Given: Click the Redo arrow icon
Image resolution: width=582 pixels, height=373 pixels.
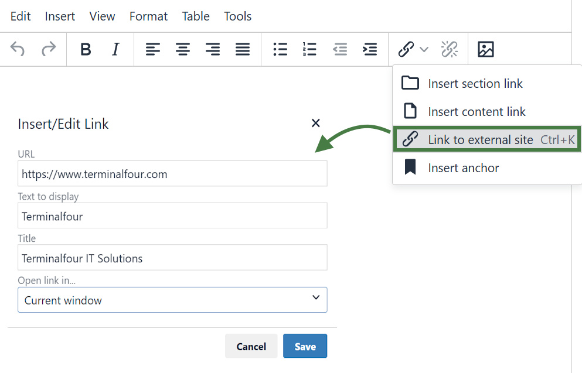Looking at the screenshot, I should 48,50.
